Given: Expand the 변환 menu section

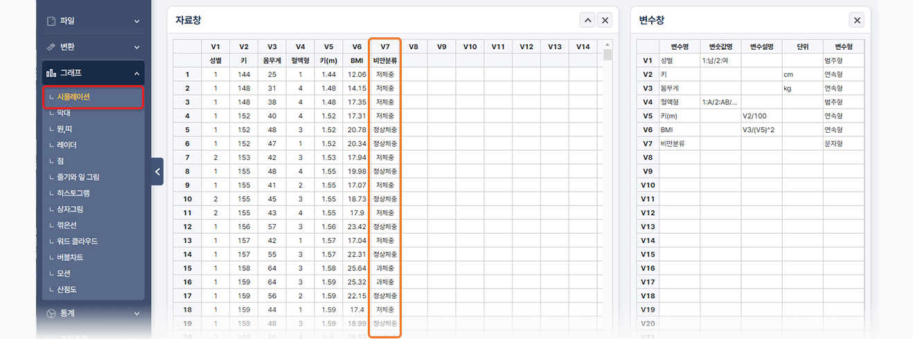Looking at the screenshot, I should click(x=136, y=47).
